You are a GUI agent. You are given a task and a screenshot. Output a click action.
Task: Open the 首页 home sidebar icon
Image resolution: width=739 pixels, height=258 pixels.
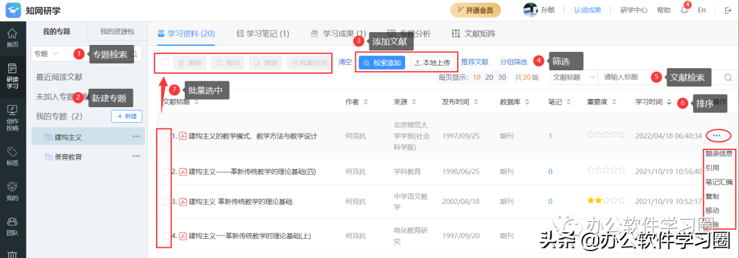pos(13,38)
